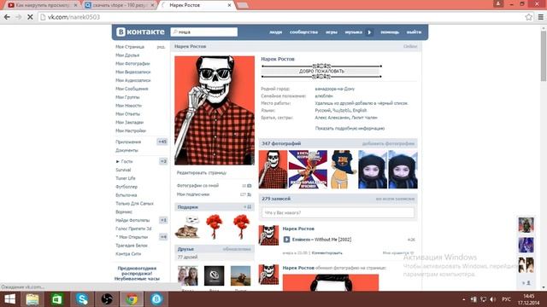This screenshot has width=547, height=307.
Task: Open Skype from taskbar
Action: click(82, 299)
